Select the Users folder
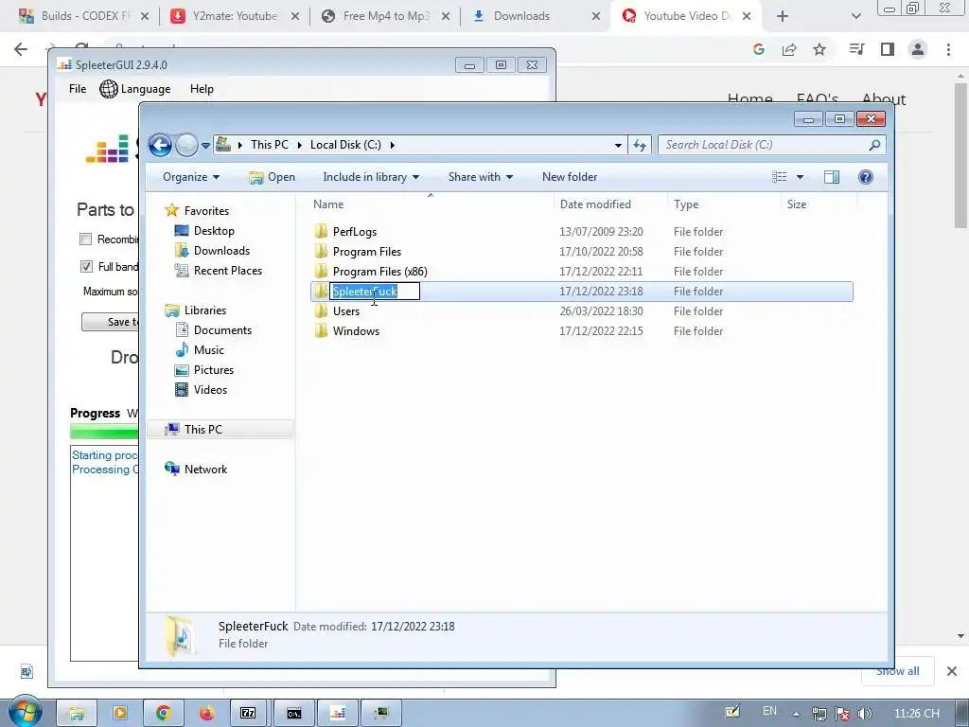 click(345, 310)
